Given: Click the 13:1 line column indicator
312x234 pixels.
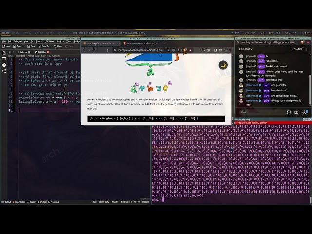Looking at the screenshot, I should click(x=95, y=202).
